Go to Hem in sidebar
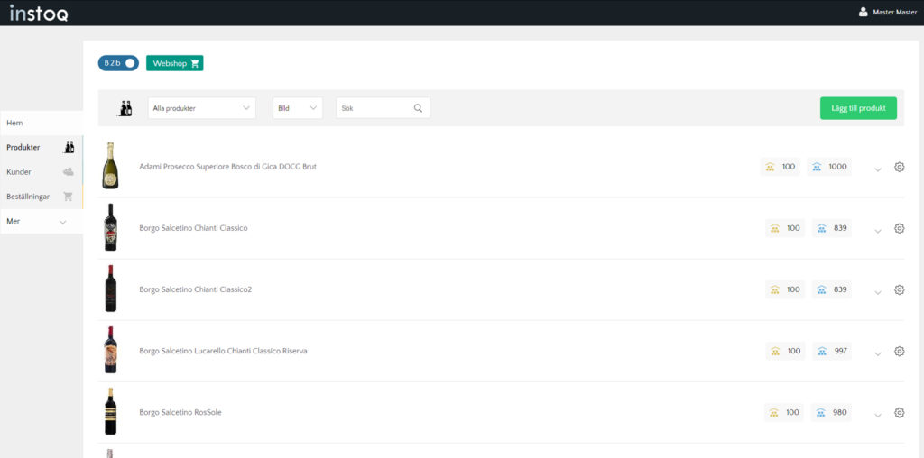Viewport: 924px width, 458px height. [x=15, y=123]
